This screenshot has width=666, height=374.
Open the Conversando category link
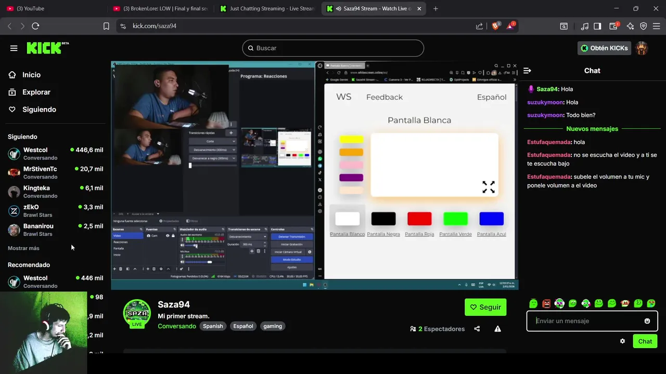pos(177,326)
